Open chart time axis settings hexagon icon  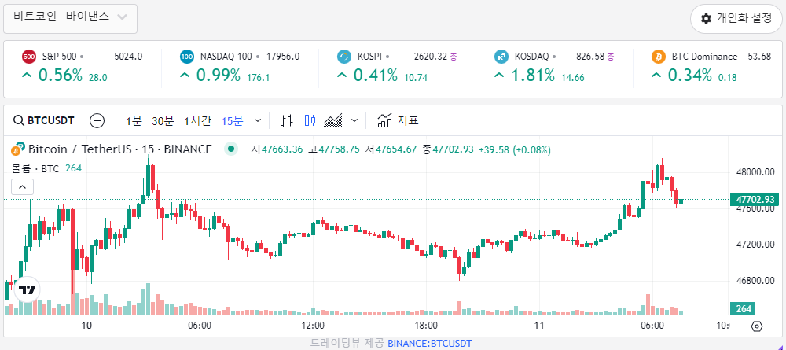pos(757,326)
